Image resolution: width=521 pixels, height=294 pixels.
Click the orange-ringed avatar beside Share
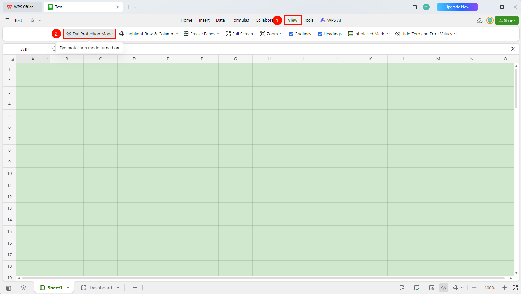[x=490, y=20]
